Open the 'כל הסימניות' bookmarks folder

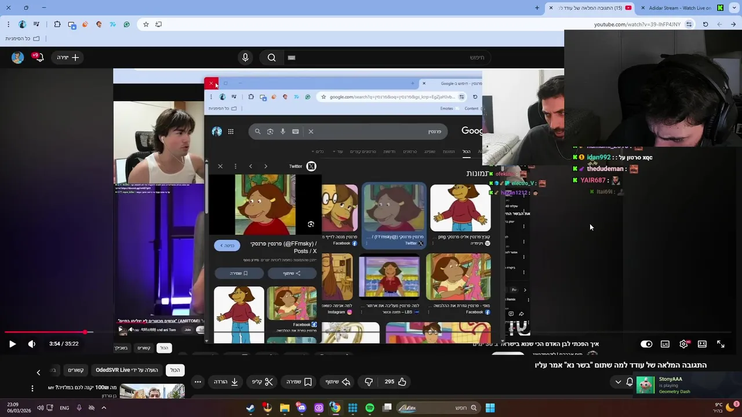pyautogui.click(x=23, y=39)
